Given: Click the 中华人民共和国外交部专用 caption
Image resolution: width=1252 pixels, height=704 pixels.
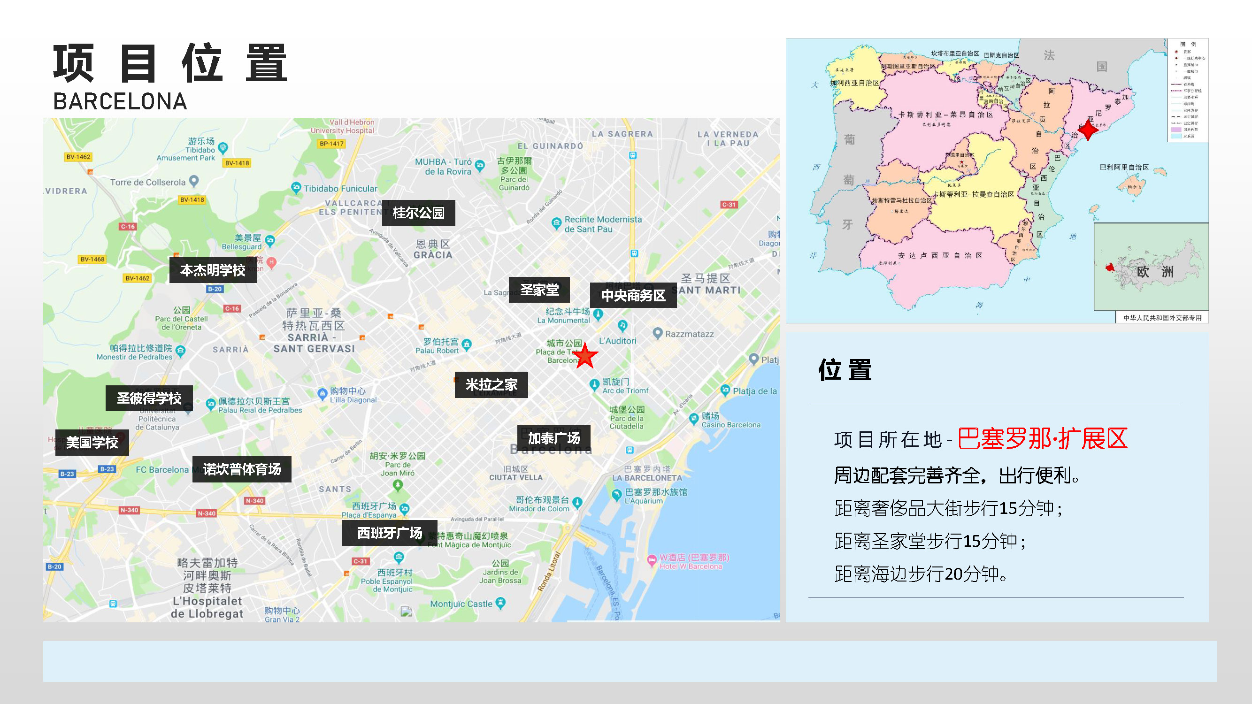Looking at the screenshot, I should pos(1162,318).
